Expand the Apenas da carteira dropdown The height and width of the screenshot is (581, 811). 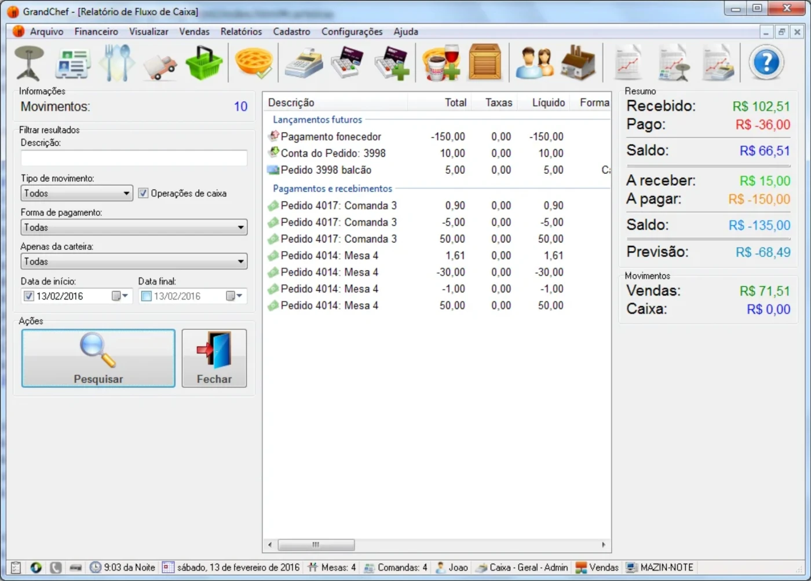tap(134, 262)
